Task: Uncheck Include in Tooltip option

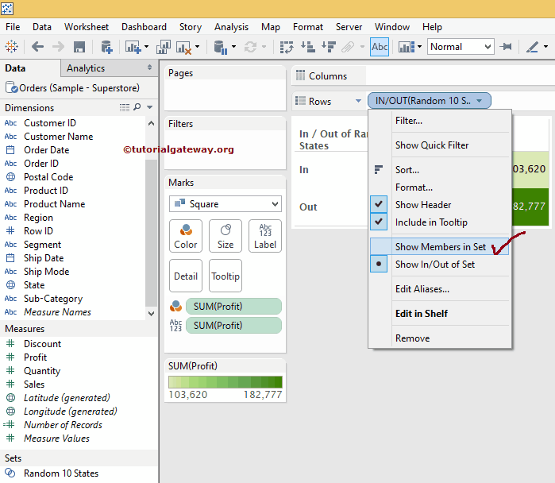Action: [430, 222]
